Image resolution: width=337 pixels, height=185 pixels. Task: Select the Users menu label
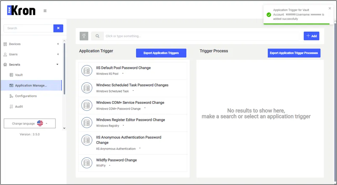(13, 54)
